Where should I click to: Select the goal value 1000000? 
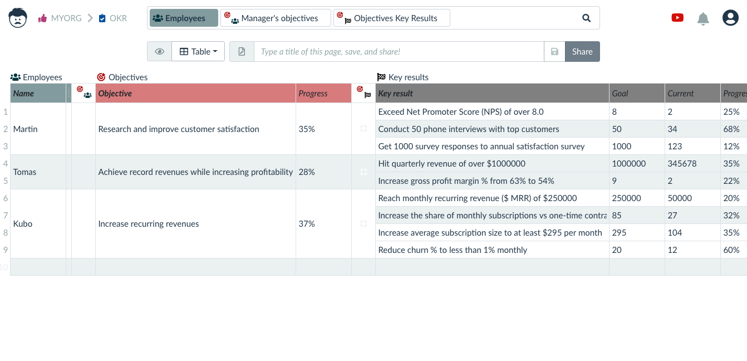(x=637, y=163)
